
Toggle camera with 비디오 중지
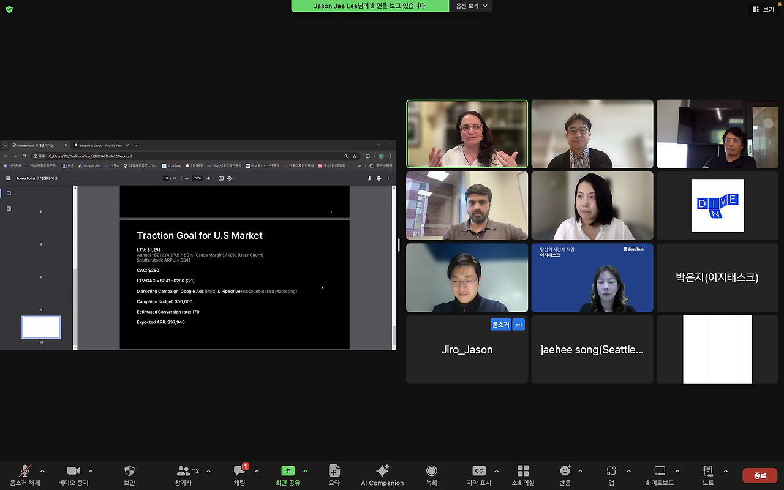pos(73,475)
